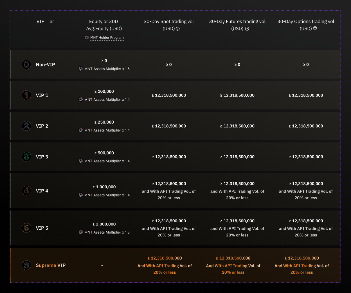Image resolution: width=351 pixels, height=293 pixels.
Task: Select the VIP 3 equity requirement of 500,000
Action: coord(104,153)
